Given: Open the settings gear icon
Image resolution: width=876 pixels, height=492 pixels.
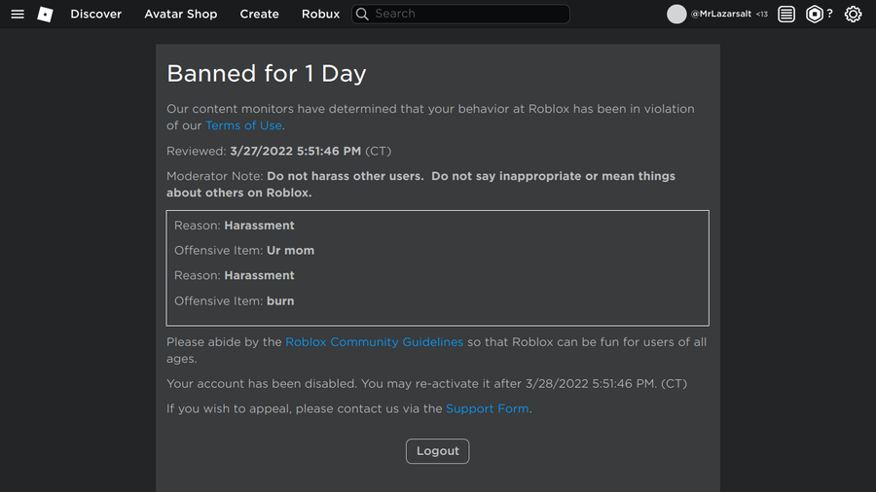Looking at the screenshot, I should (x=854, y=15).
